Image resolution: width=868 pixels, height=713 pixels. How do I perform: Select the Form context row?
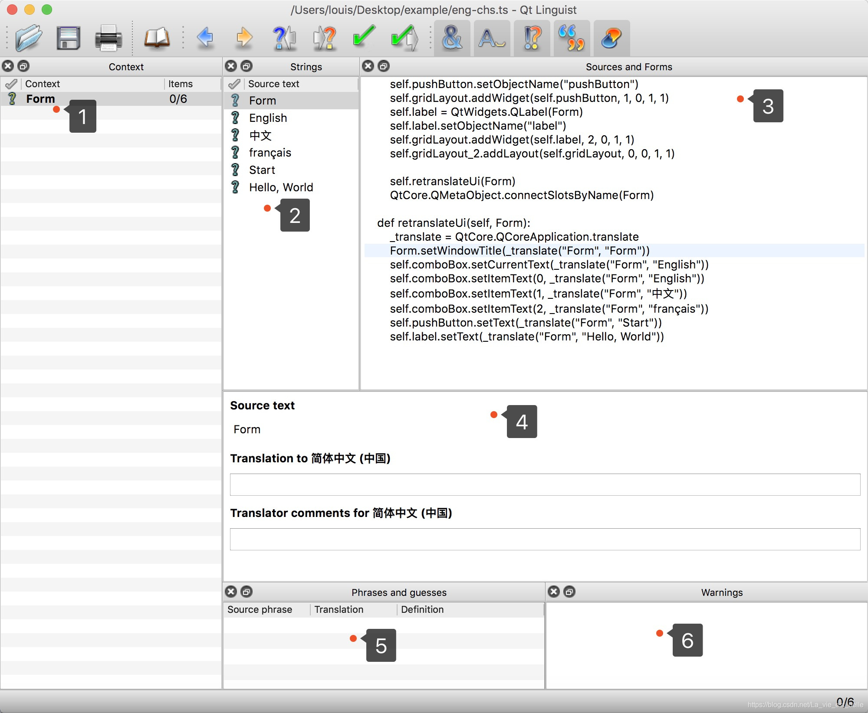click(41, 99)
